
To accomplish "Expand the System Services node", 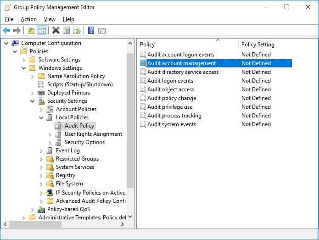I will [x=41, y=167].
